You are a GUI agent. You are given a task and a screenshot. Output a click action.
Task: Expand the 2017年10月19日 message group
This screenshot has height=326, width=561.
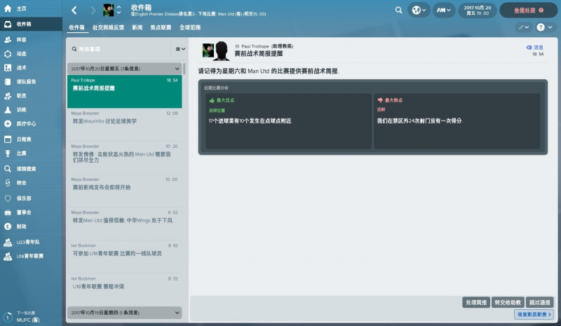click(177, 311)
